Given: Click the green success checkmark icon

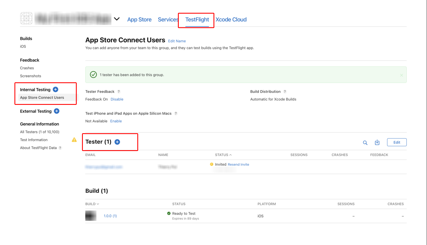Looking at the screenshot, I should coord(93,75).
